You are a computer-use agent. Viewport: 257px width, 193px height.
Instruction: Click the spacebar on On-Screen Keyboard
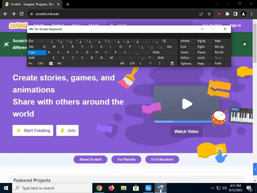point(92,64)
